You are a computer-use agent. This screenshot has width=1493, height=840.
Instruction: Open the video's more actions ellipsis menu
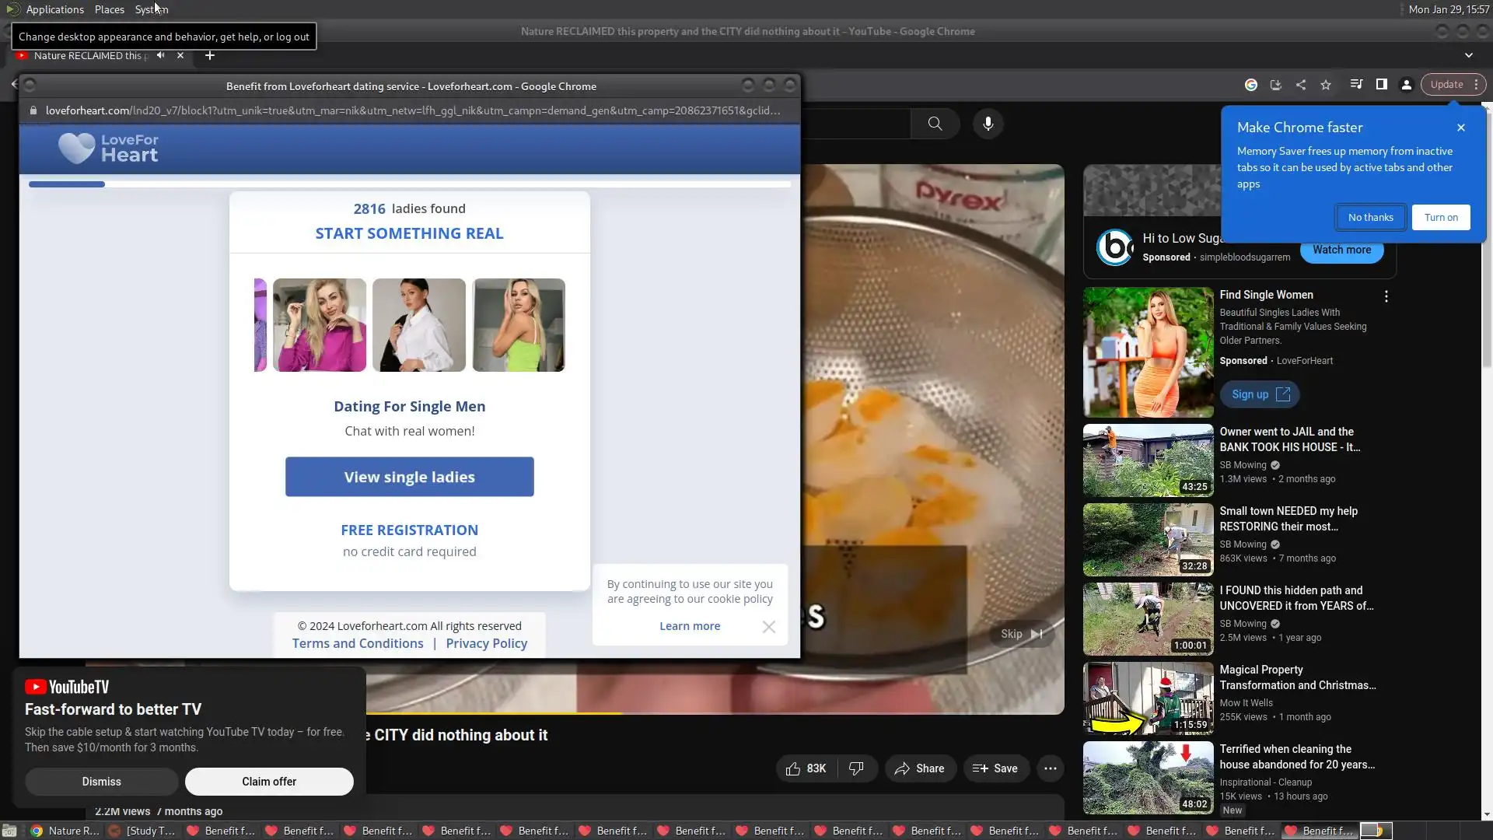tap(1050, 768)
